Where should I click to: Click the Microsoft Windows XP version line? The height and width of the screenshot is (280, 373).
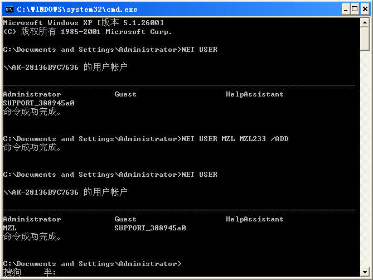[x=84, y=22]
